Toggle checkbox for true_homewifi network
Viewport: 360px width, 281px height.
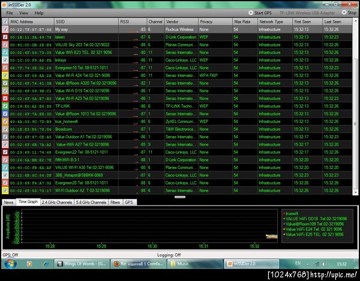tap(5, 122)
